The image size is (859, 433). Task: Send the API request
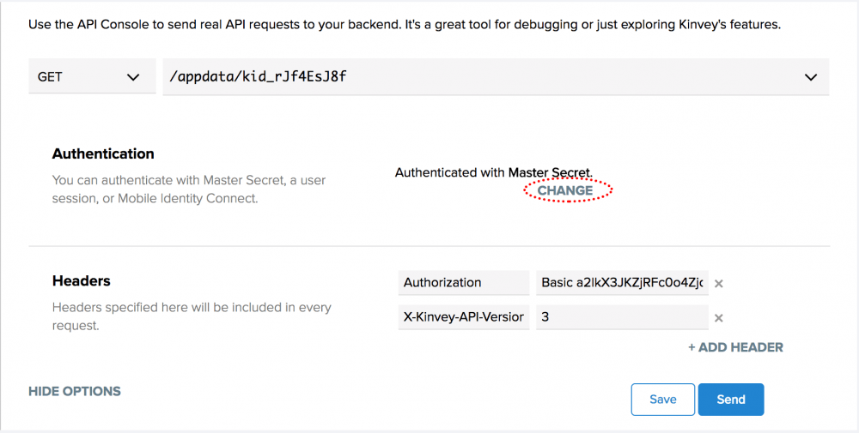730,400
